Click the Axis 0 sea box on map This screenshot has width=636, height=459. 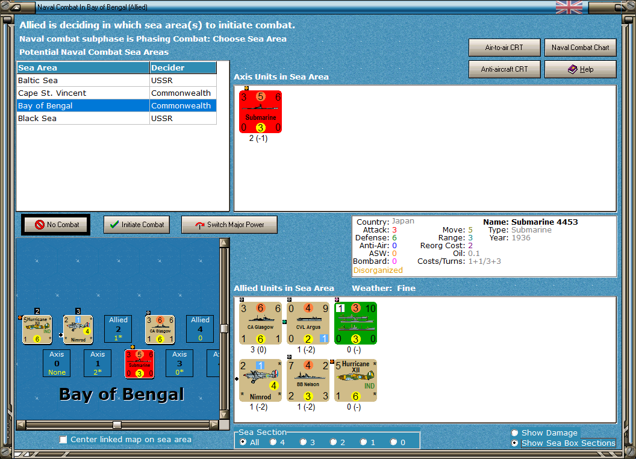point(57,363)
